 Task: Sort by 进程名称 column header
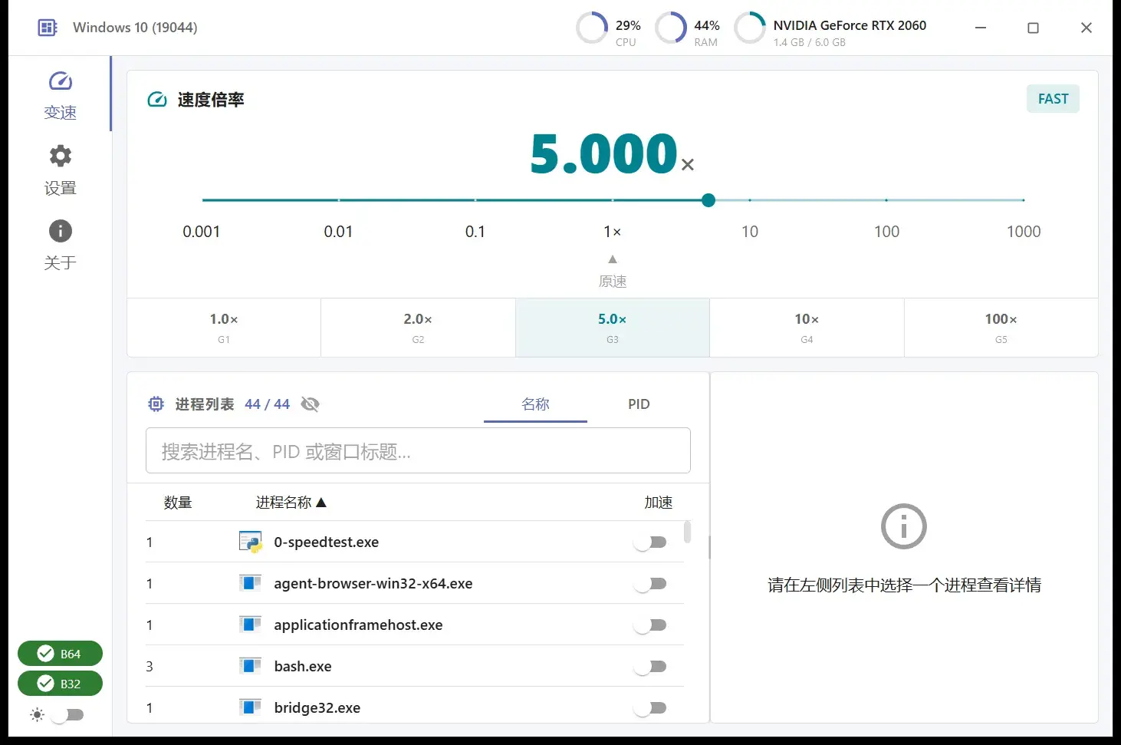coord(291,503)
